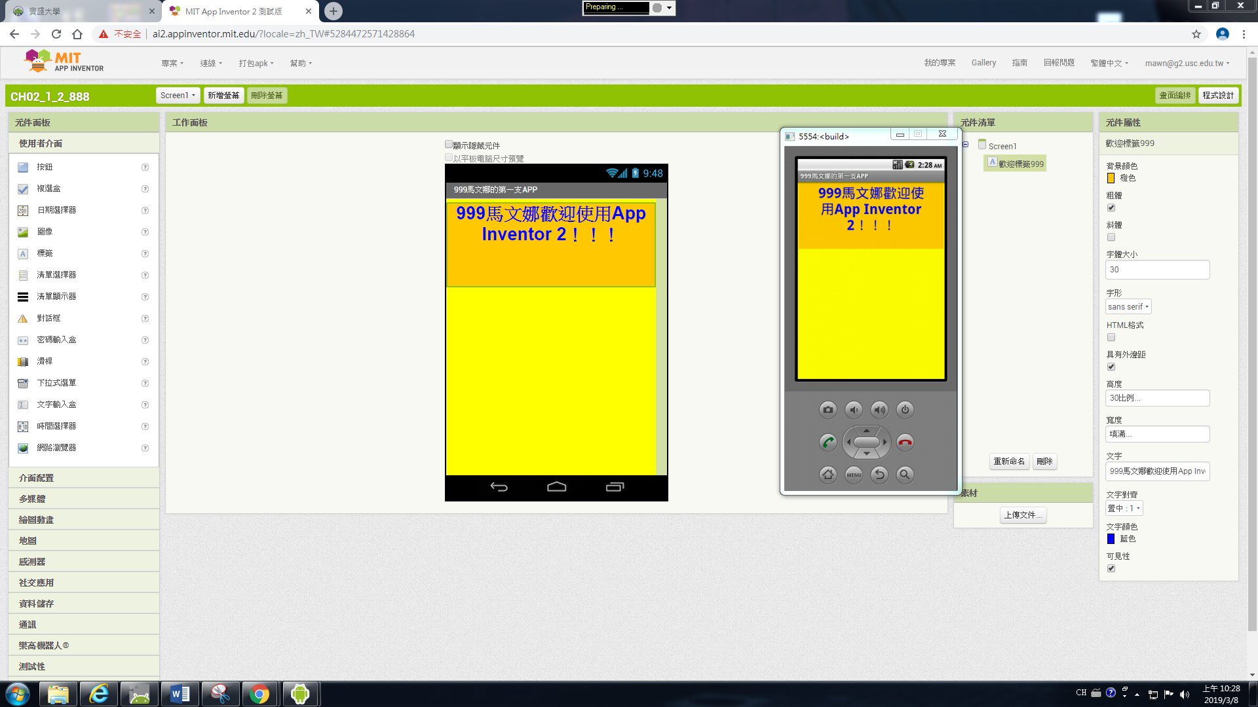Image resolution: width=1258 pixels, height=707 pixels.
Task: Toggle 具有外邊距 margin checkbox
Action: click(1111, 367)
